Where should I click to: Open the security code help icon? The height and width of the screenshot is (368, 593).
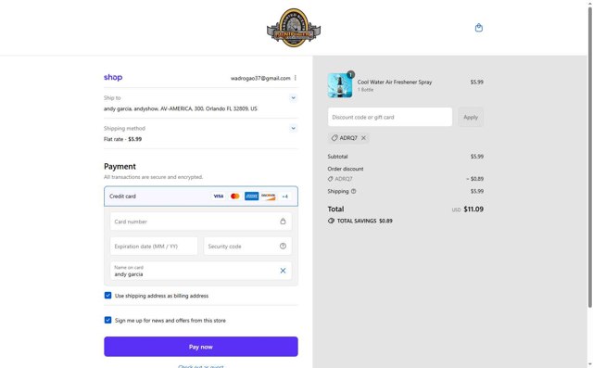coord(283,247)
